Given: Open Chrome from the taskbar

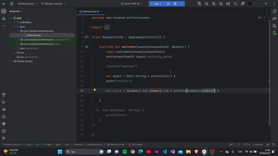Looking at the screenshot, I should click(132, 152).
